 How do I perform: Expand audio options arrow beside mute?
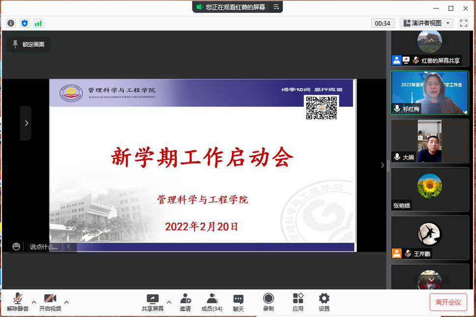(x=34, y=302)
